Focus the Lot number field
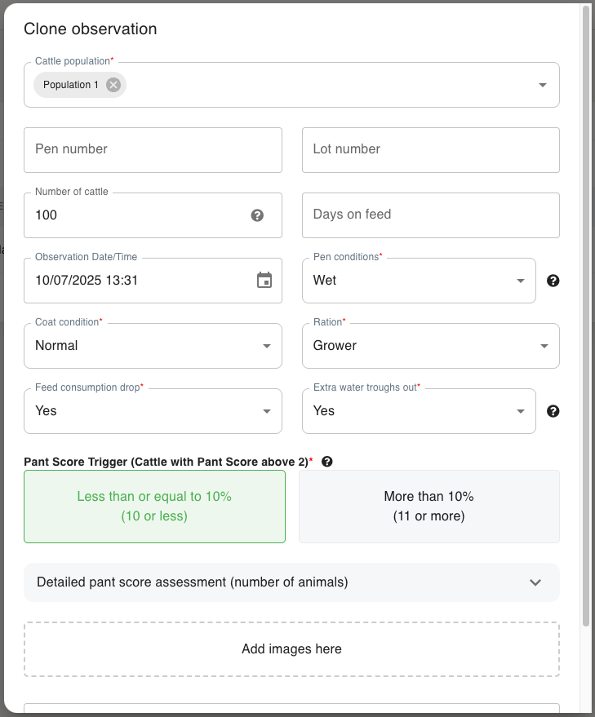This screenshot has width=595, height=717. (430, 150)
